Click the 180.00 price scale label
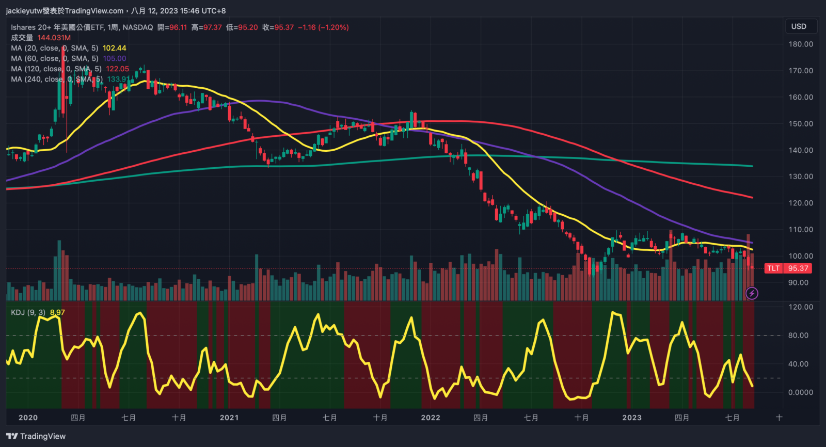Screen dimensions: 826x447 point(801,44)
